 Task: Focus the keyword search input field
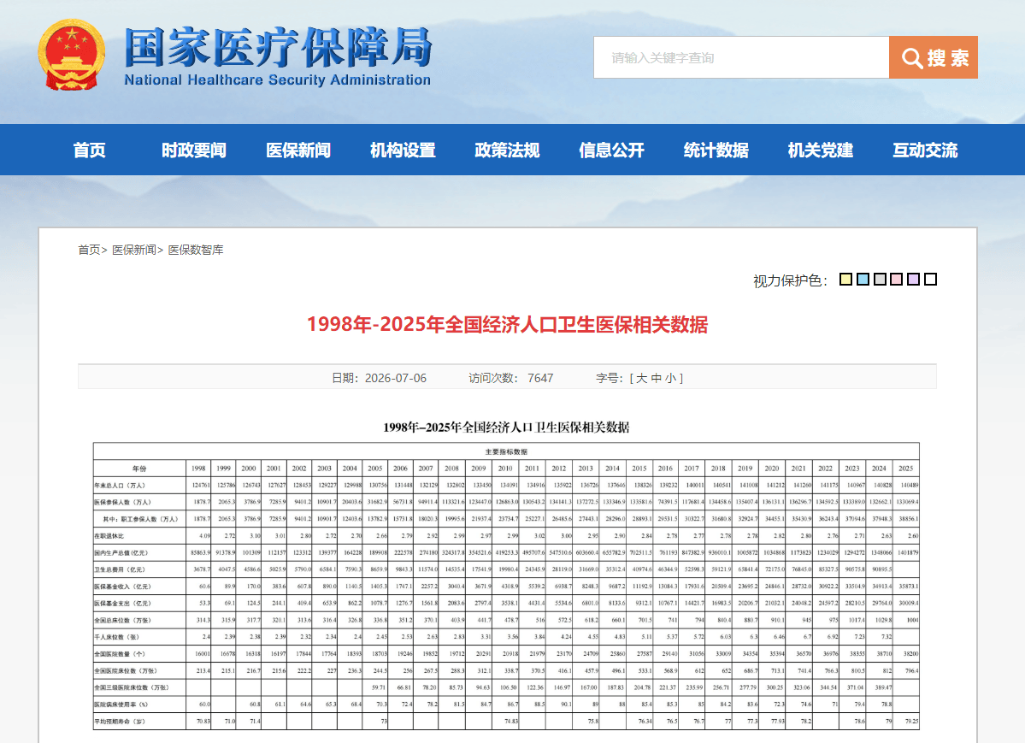[741, 57]
